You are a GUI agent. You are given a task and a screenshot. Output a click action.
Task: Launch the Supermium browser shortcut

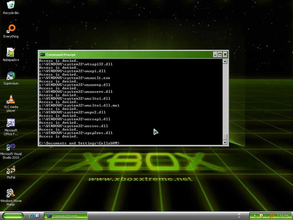(x=11, y=78)
